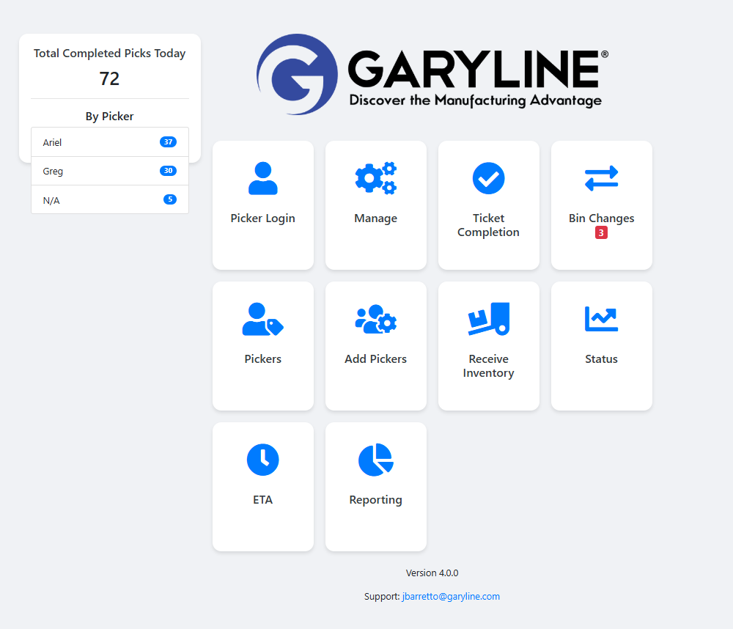Click the ETA clock icon

[262, 460]
